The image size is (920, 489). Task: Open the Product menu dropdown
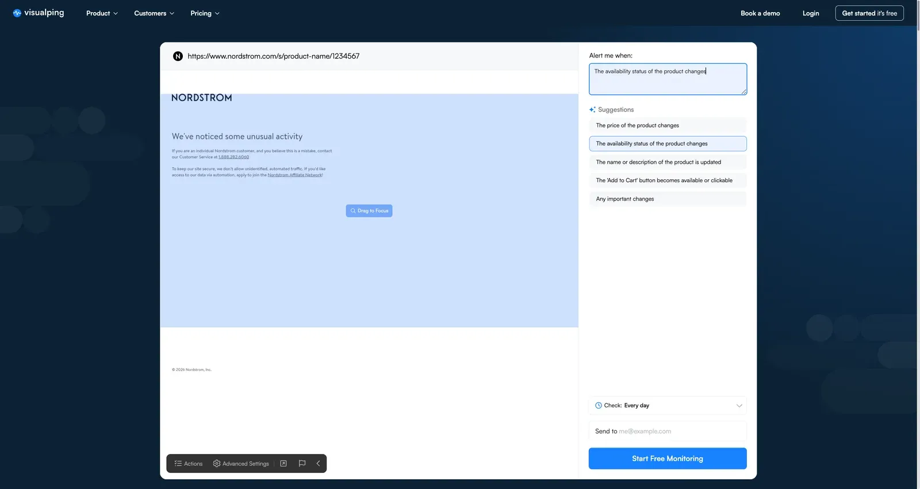click(102, 13)
